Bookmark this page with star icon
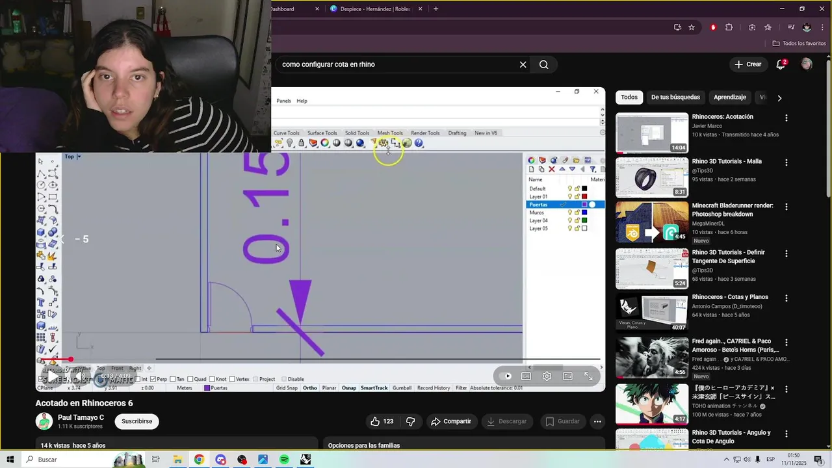832x468 pixels. pyautogui.click(x=692, y=27)
